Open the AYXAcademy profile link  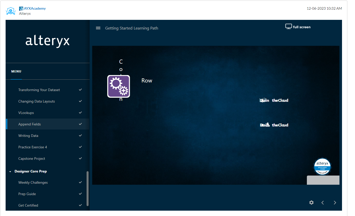pos(35,8)
